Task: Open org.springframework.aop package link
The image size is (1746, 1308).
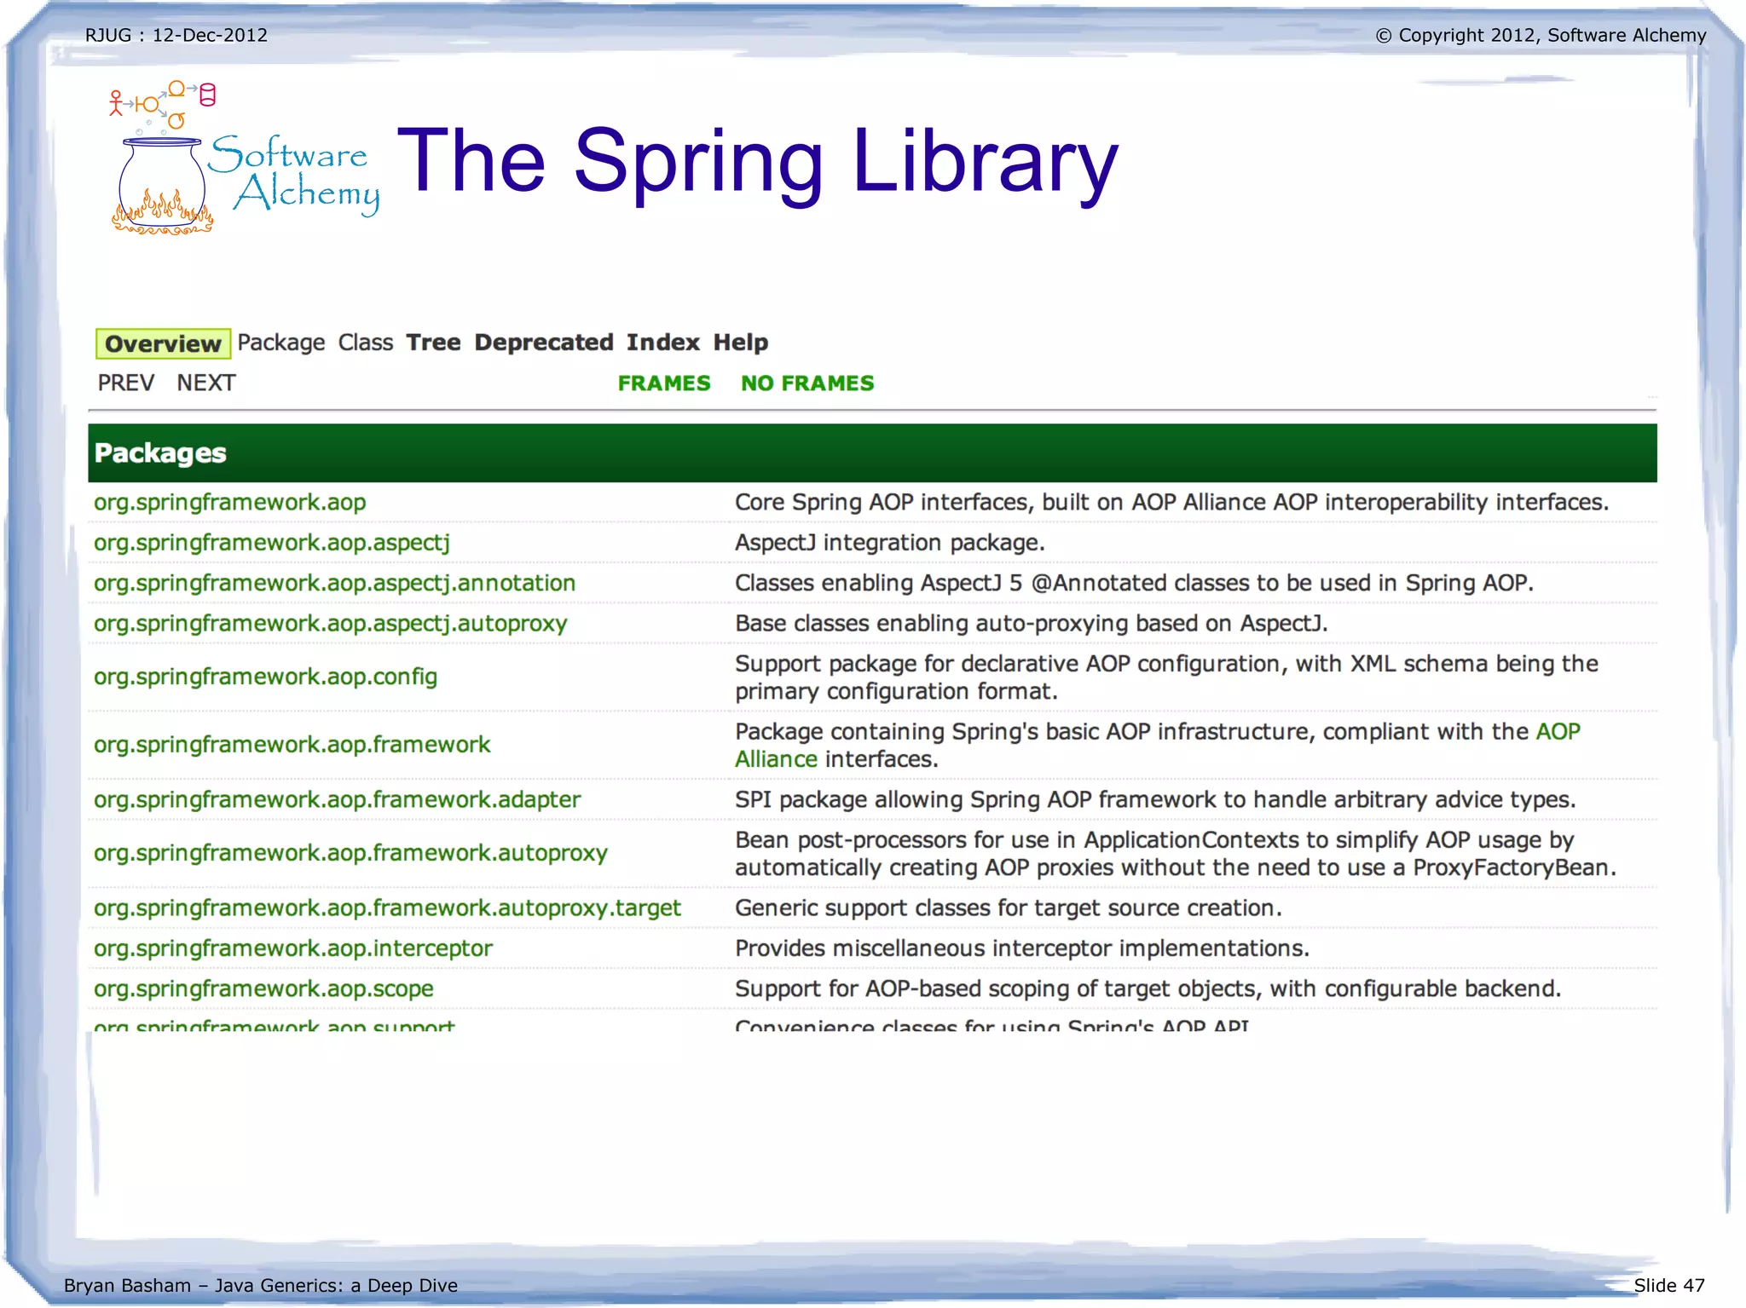Action: pos(229,503)
